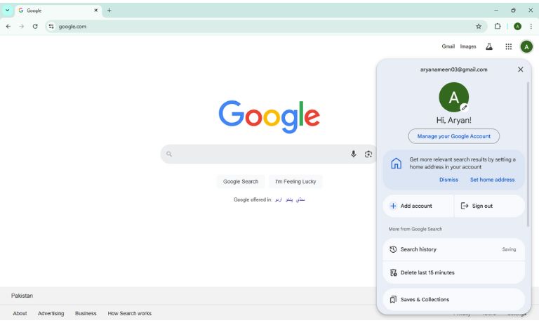The image size is (539, 323).
Task: Open Search by image camera icon
Action: tap(368, 154)
